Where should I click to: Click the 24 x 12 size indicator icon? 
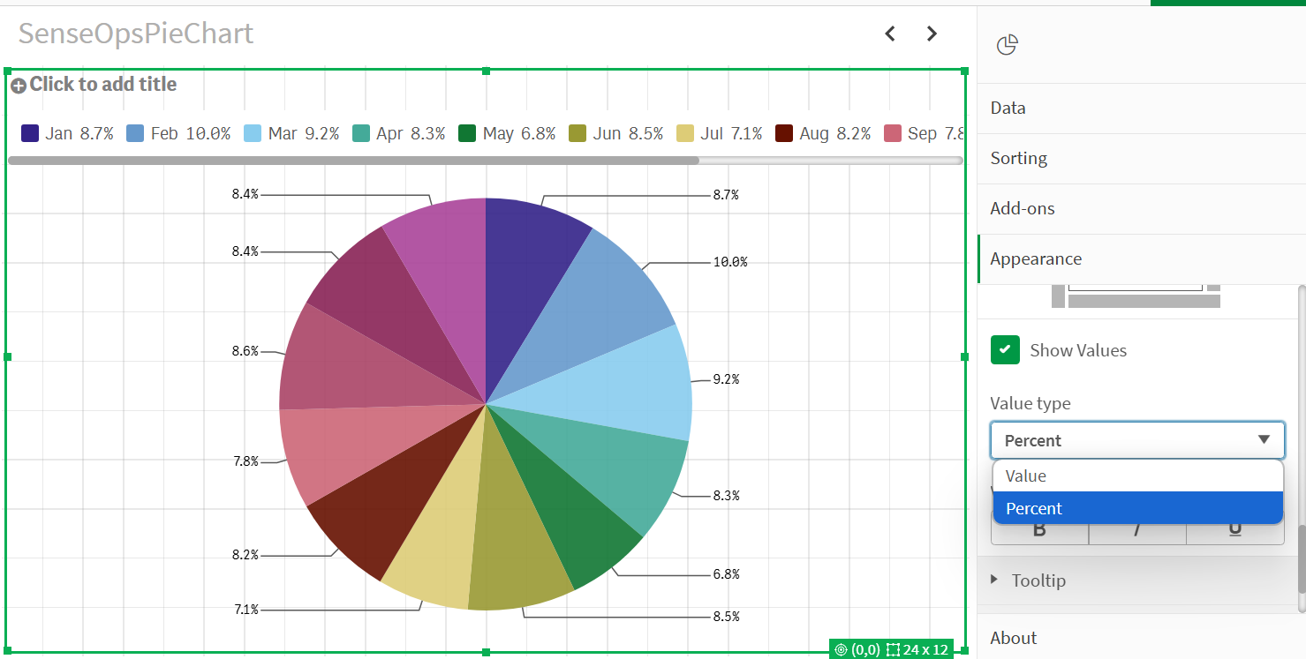[894, 650]
